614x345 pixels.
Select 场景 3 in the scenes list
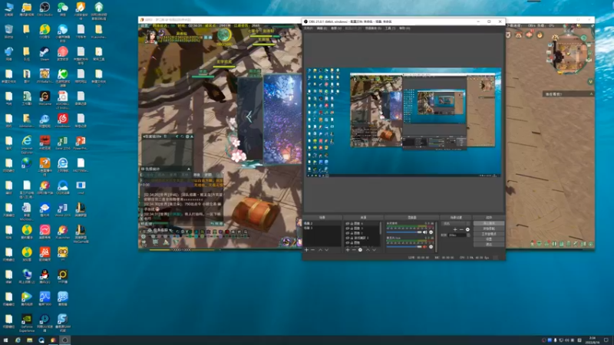coord(322,228)
